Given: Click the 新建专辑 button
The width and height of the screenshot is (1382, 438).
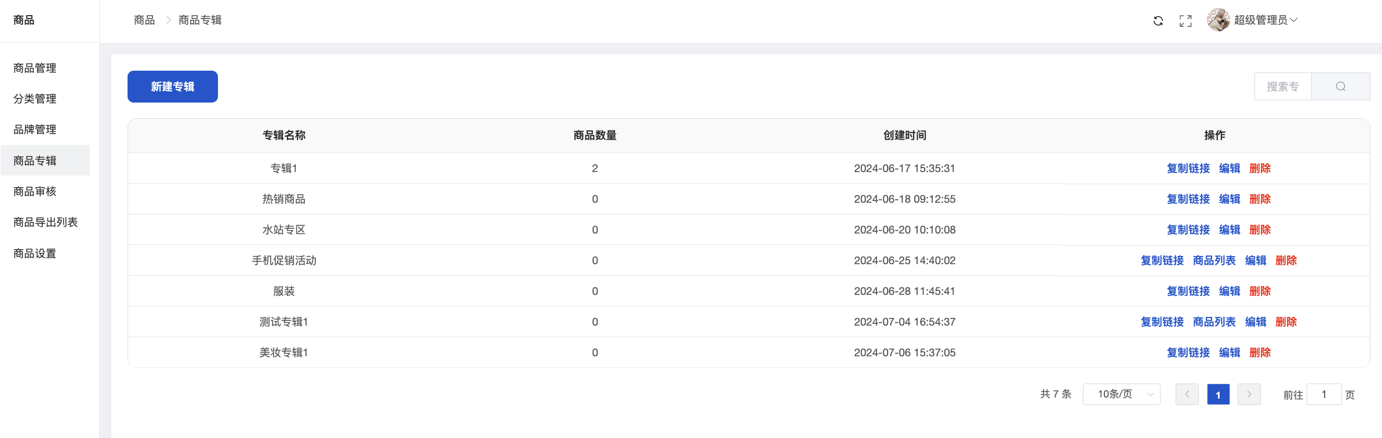Looking at the screenshot, I should pyautogui.click(x=173, y=87).
